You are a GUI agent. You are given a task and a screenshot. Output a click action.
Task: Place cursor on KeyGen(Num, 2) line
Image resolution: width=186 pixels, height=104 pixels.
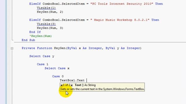[50, 12]
